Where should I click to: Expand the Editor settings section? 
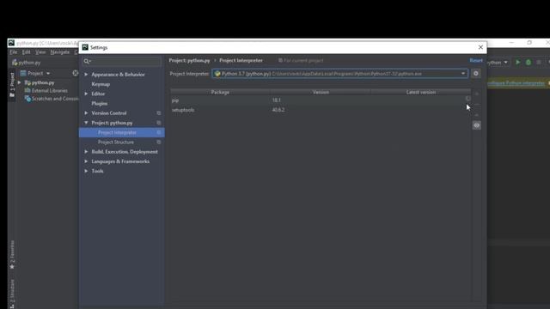click(86, 94)
